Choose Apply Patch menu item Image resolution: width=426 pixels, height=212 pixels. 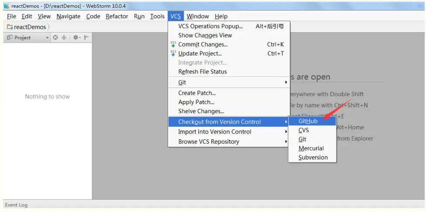tap(229, 102)
